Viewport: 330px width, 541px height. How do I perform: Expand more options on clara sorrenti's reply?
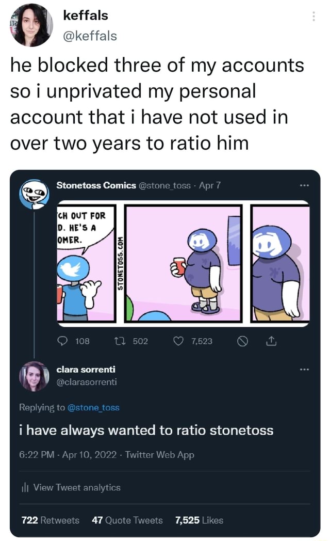pyautogui.click(x=304, y=370)
